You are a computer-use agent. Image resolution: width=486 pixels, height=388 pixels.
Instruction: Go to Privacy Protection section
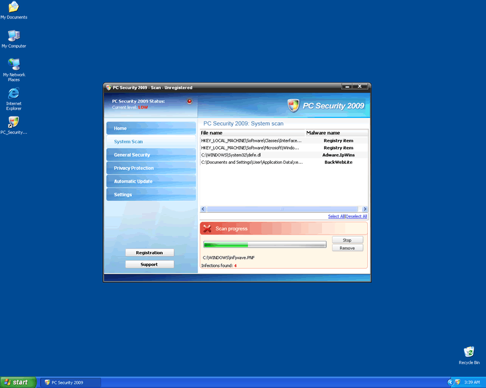[151, 168]
